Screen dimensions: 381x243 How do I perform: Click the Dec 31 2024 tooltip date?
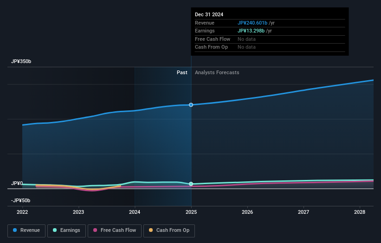coord(209,14)
